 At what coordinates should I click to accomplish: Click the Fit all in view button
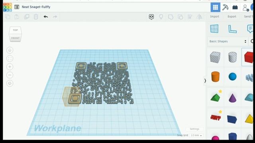[x=10, y=58]
